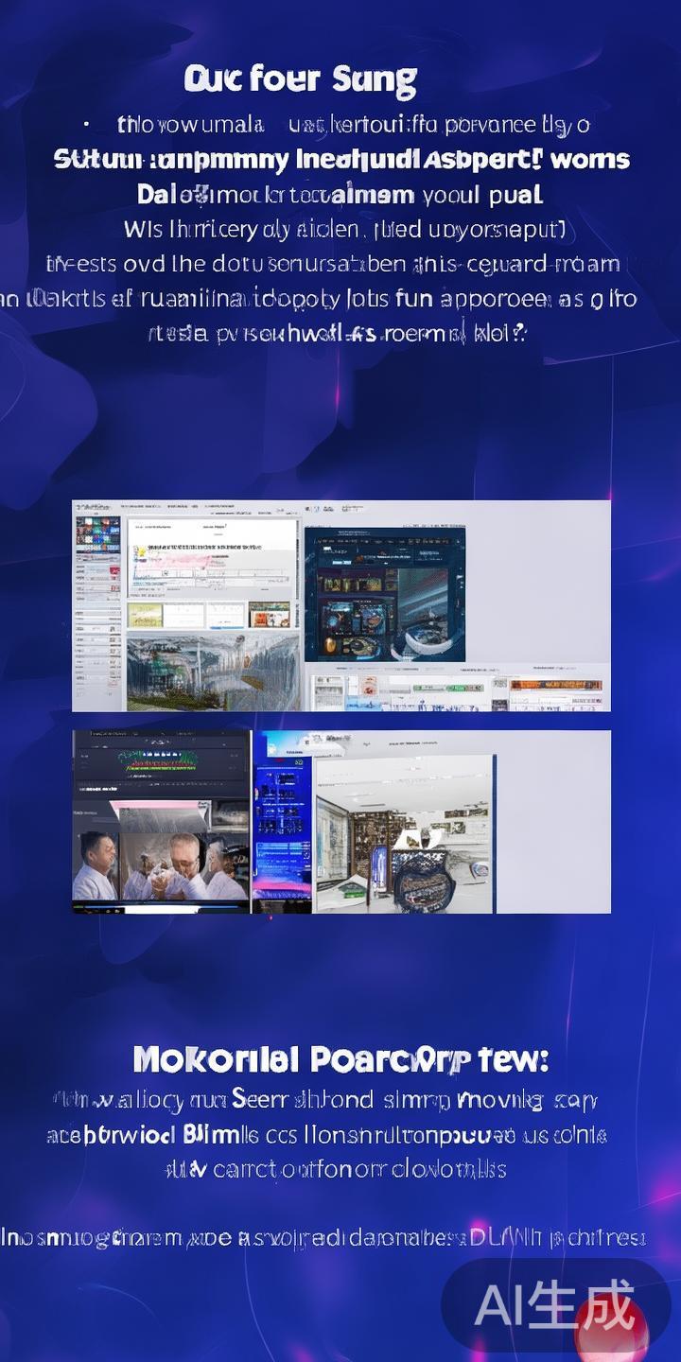Click the "AI生成" watermark badge
681x1362 pixels.
pyautogui.click(x=554, y=1305)
